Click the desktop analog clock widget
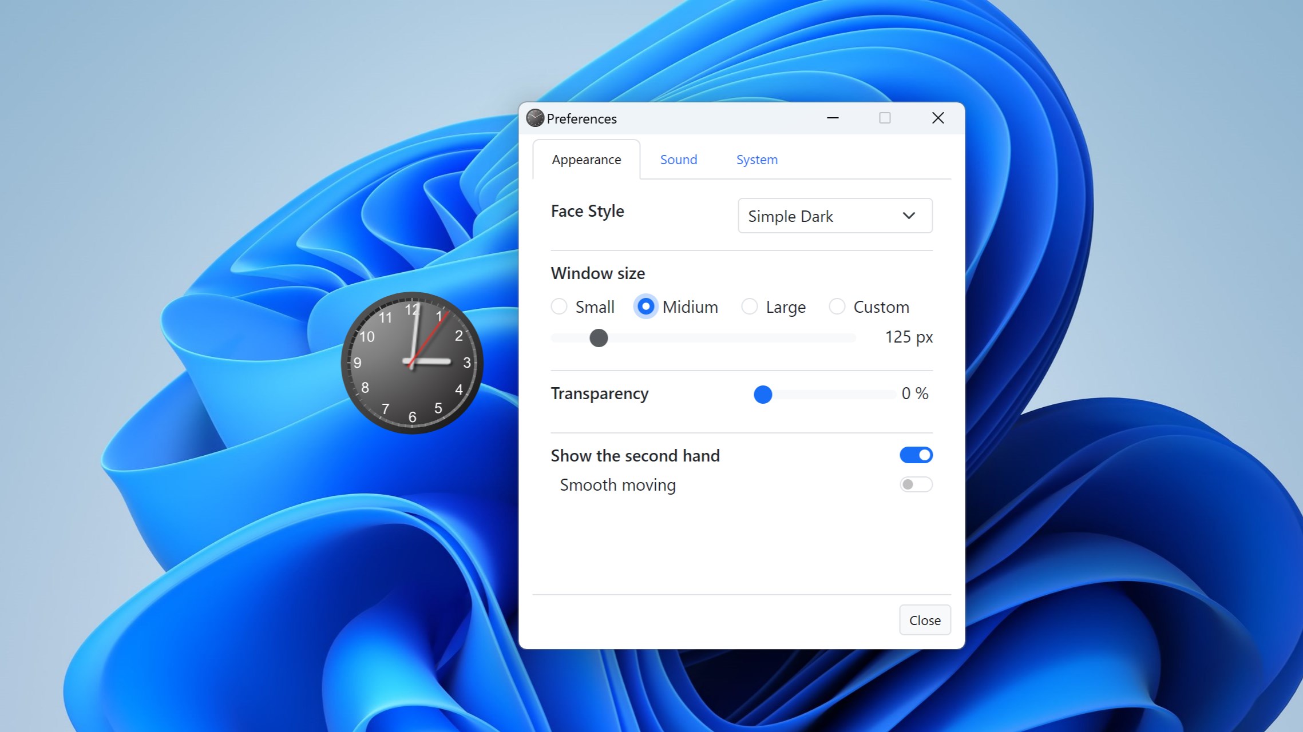This screenshot has height=732, width=1303. 411,363
